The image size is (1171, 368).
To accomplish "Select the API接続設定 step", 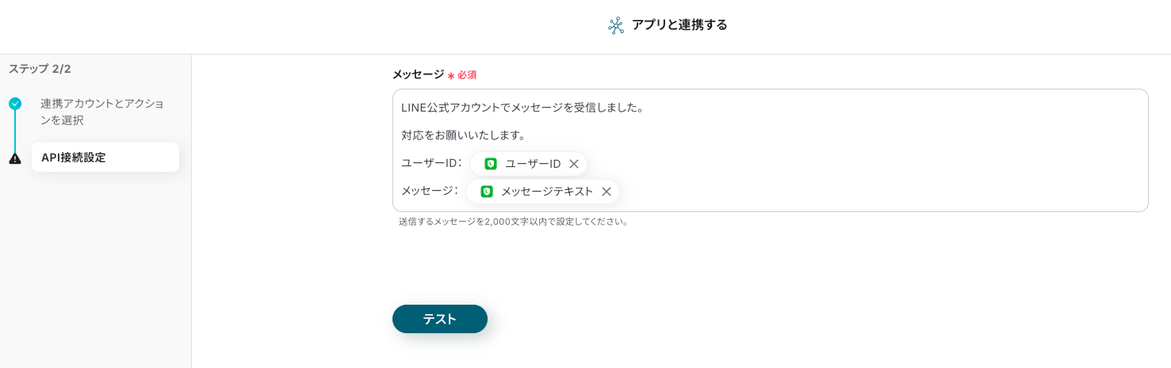I will click(105, 157).
